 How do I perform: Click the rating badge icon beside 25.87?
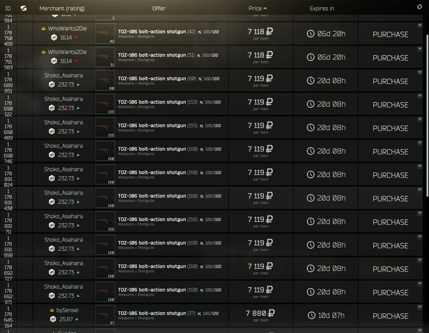53,319
